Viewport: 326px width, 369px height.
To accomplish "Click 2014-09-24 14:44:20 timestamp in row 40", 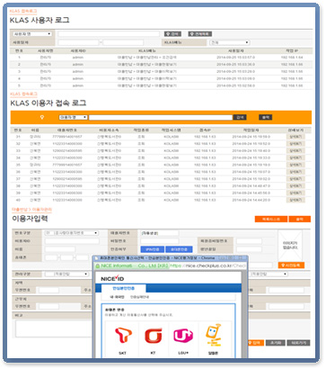I will (251, 200).
